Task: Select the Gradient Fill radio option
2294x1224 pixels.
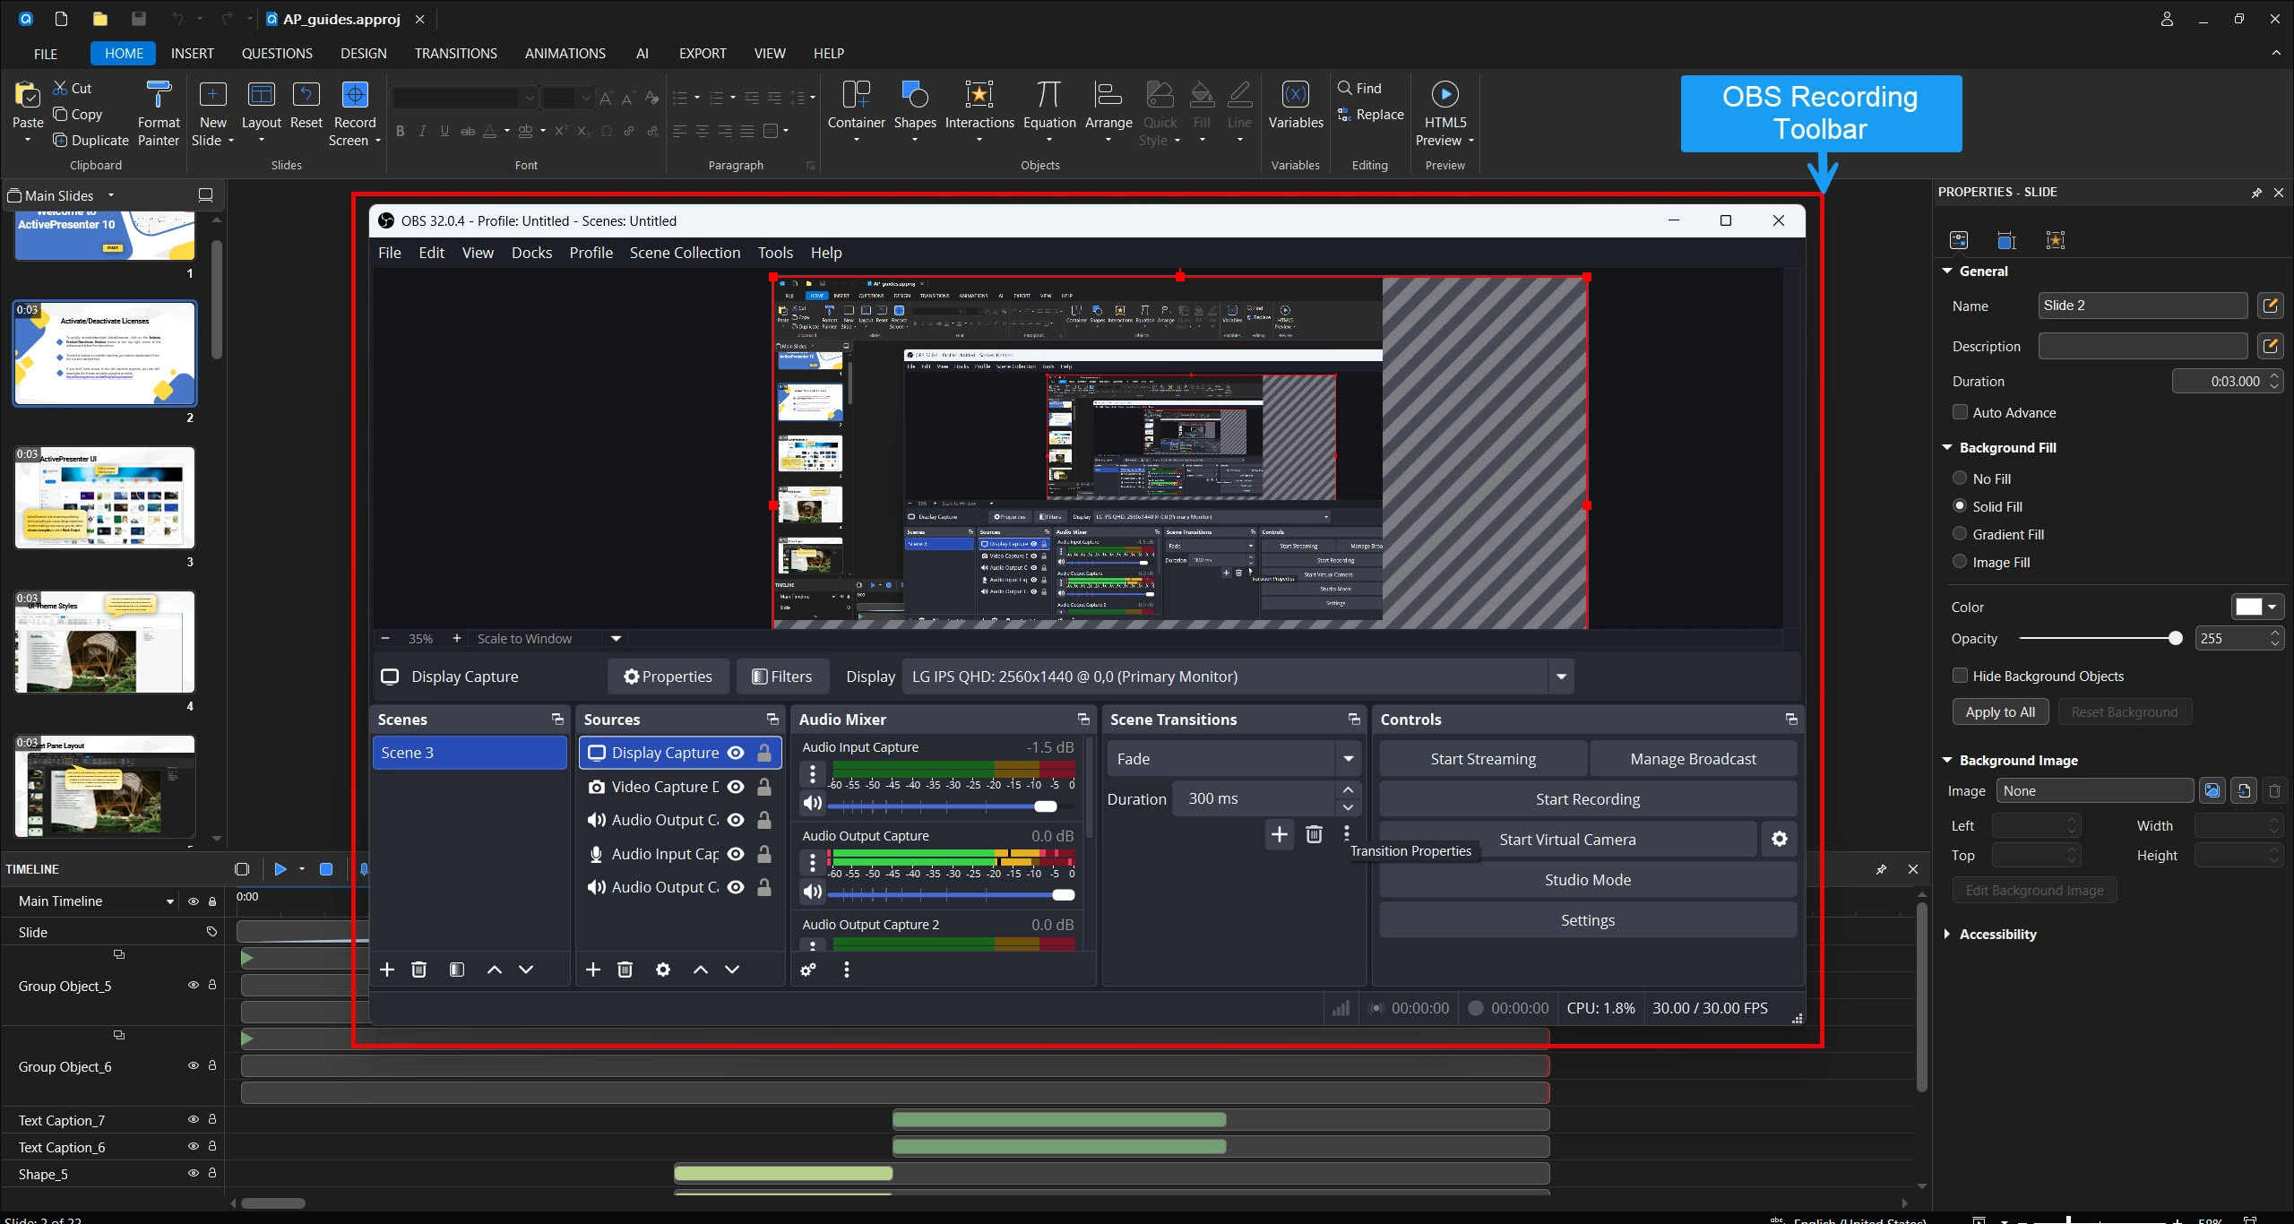Action: coord(1960,534)
